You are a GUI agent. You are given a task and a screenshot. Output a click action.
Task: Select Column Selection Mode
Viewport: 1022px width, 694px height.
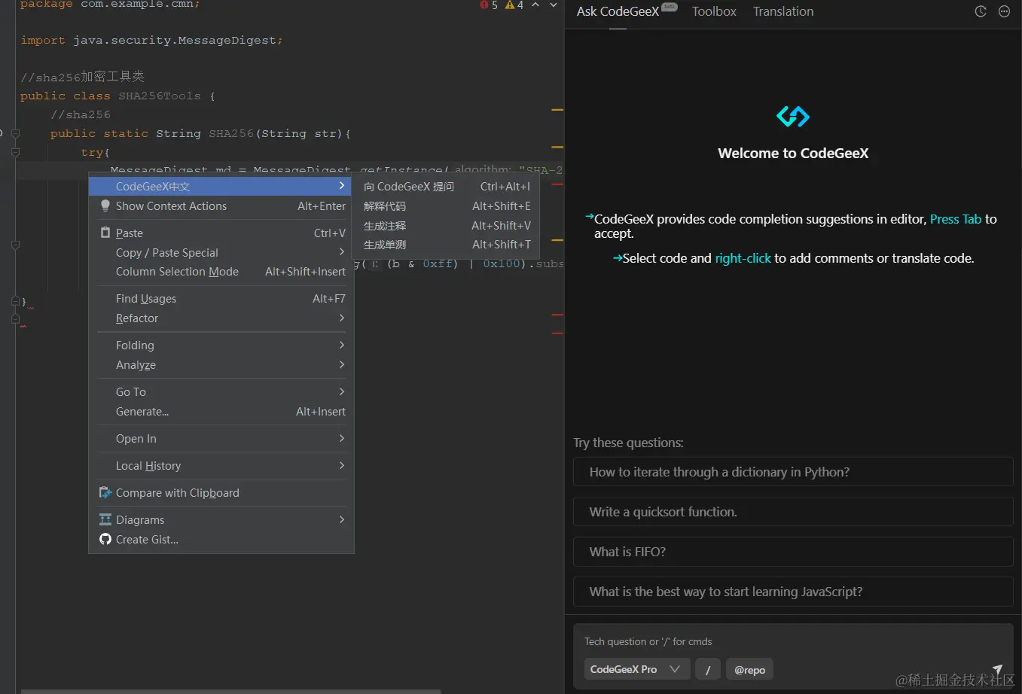(x=221, y=271)
